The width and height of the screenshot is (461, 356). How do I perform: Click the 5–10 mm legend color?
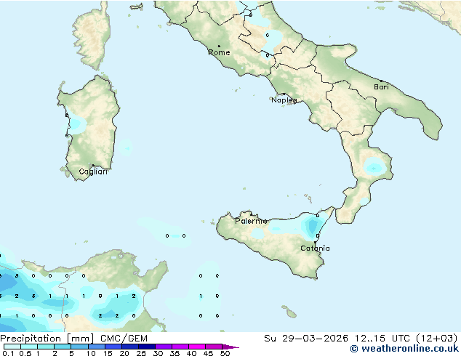point(79,347)
